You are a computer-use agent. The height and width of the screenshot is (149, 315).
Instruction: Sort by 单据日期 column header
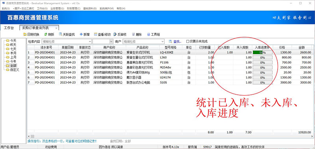coord(68,48)
